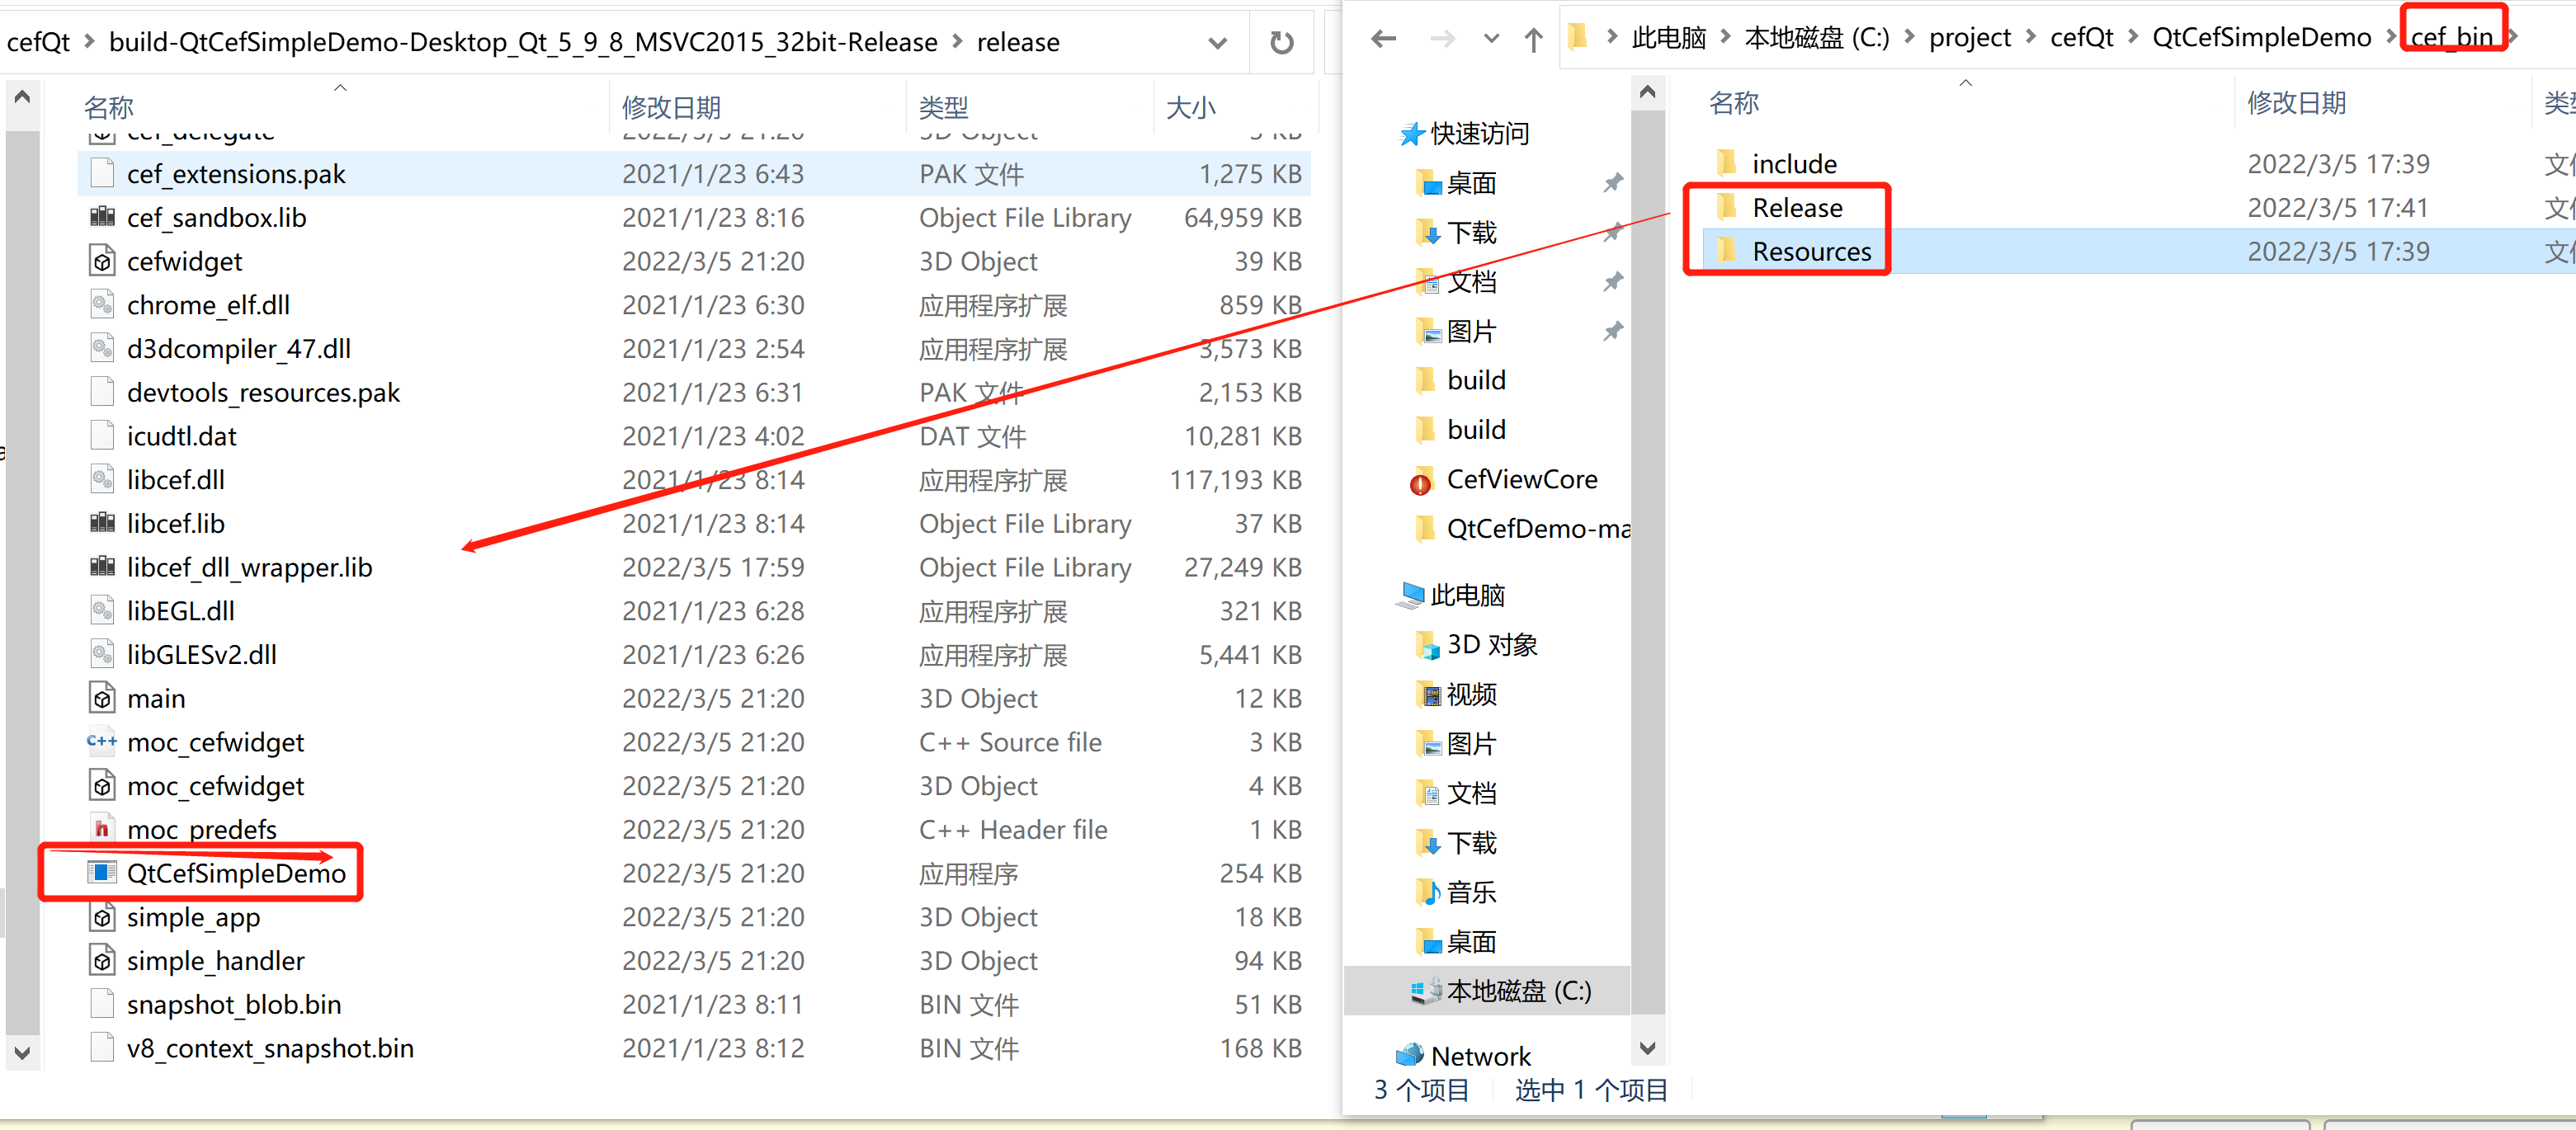Select the Resources folder
The width and height of the screenshot is (2576, 1130).
1812,251
